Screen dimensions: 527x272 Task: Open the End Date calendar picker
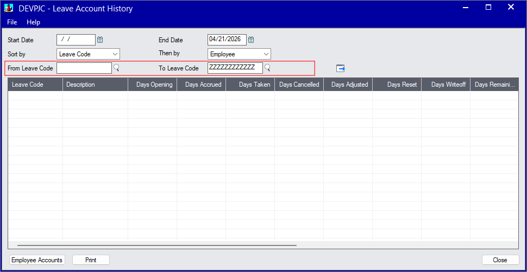(x=251, y=40)
